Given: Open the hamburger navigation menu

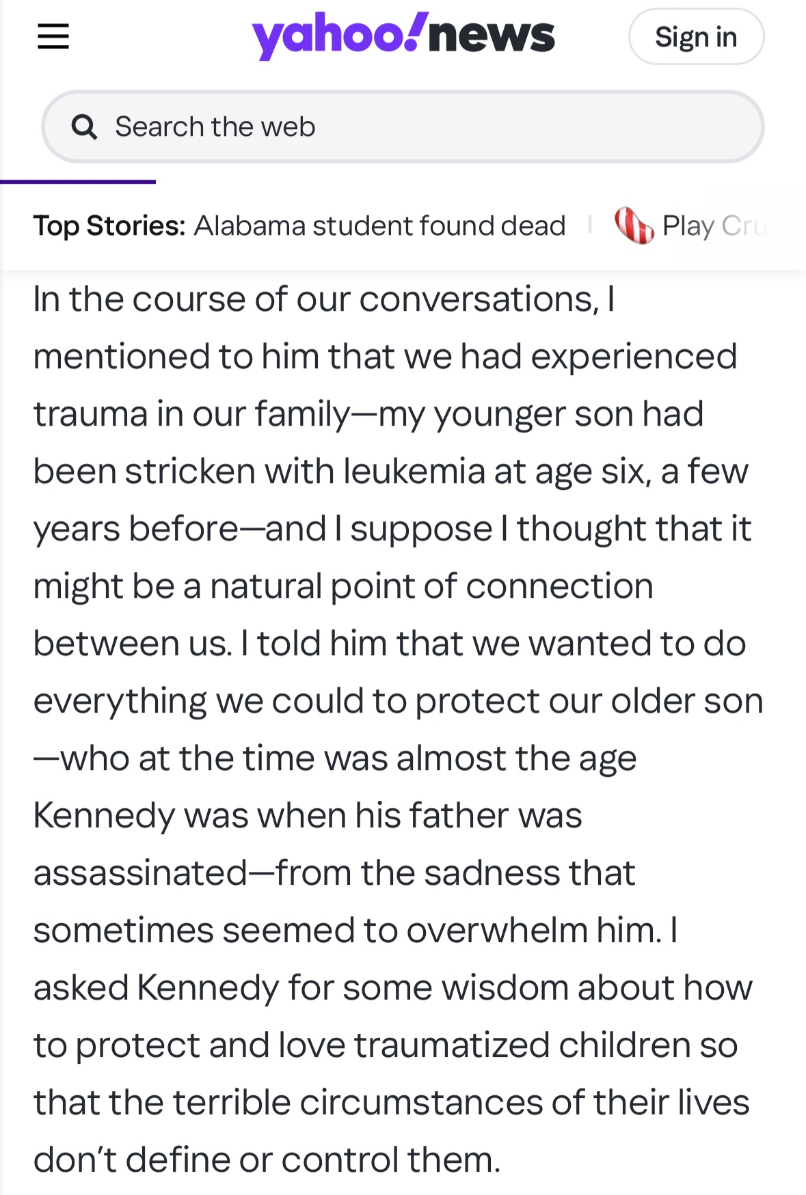Looking at the screenshot, I should point(53,36).
